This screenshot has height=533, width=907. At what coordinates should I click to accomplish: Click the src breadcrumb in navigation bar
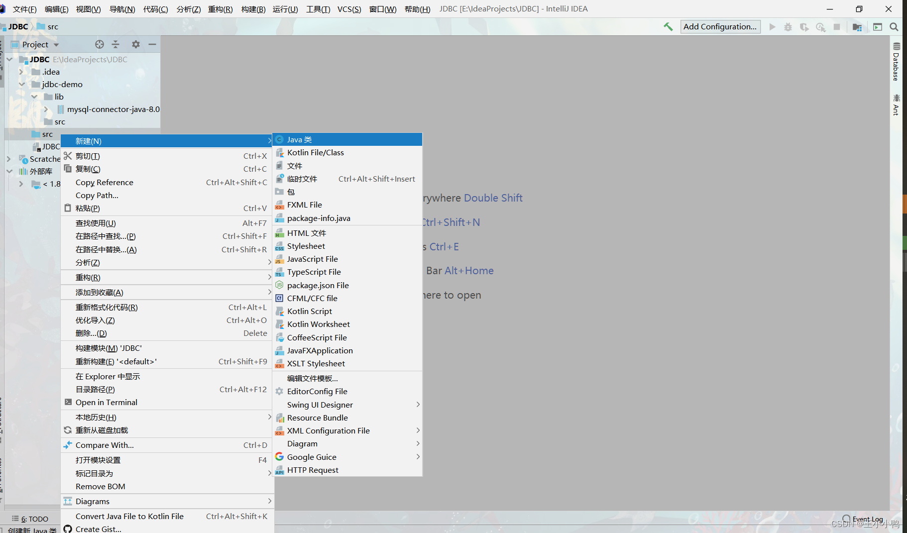48,27
